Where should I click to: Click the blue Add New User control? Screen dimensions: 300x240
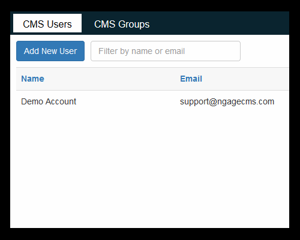click(50, 51)
